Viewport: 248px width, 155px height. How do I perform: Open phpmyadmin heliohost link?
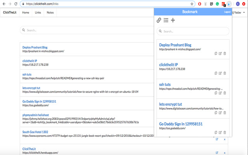click(x=36, y=115)
